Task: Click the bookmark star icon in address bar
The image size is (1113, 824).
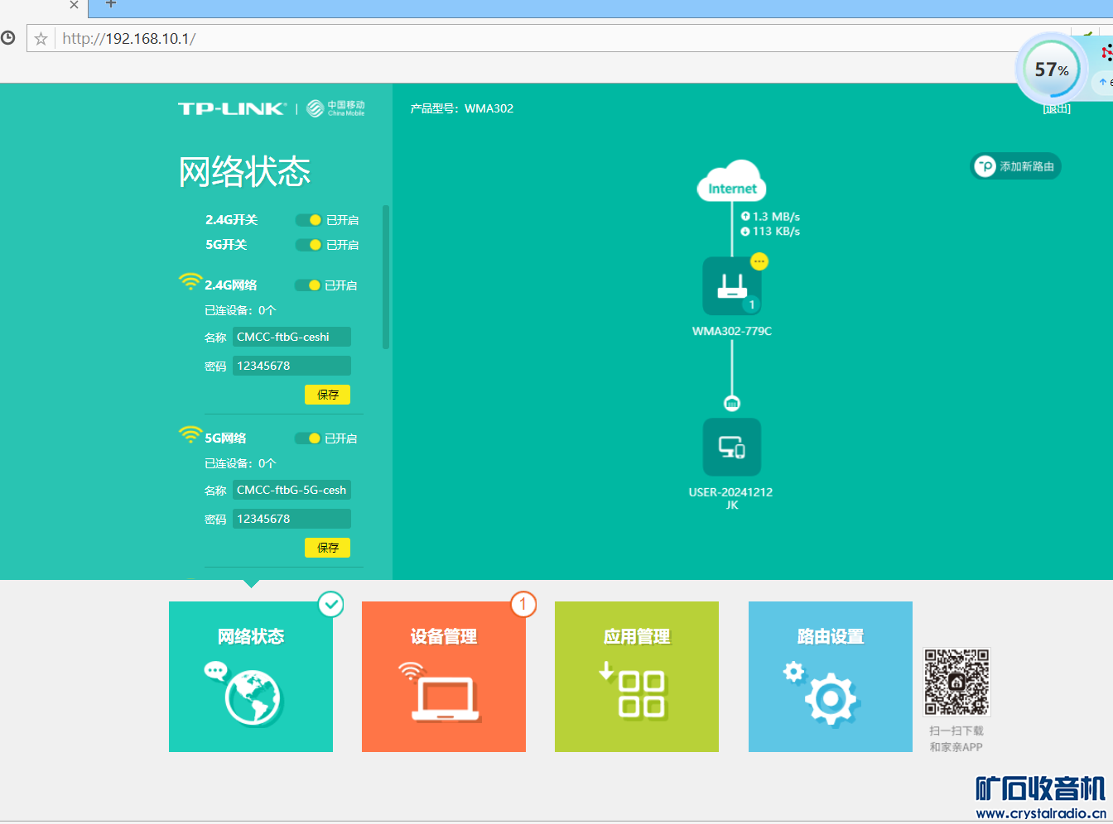Action: click(x=41, y=39)
